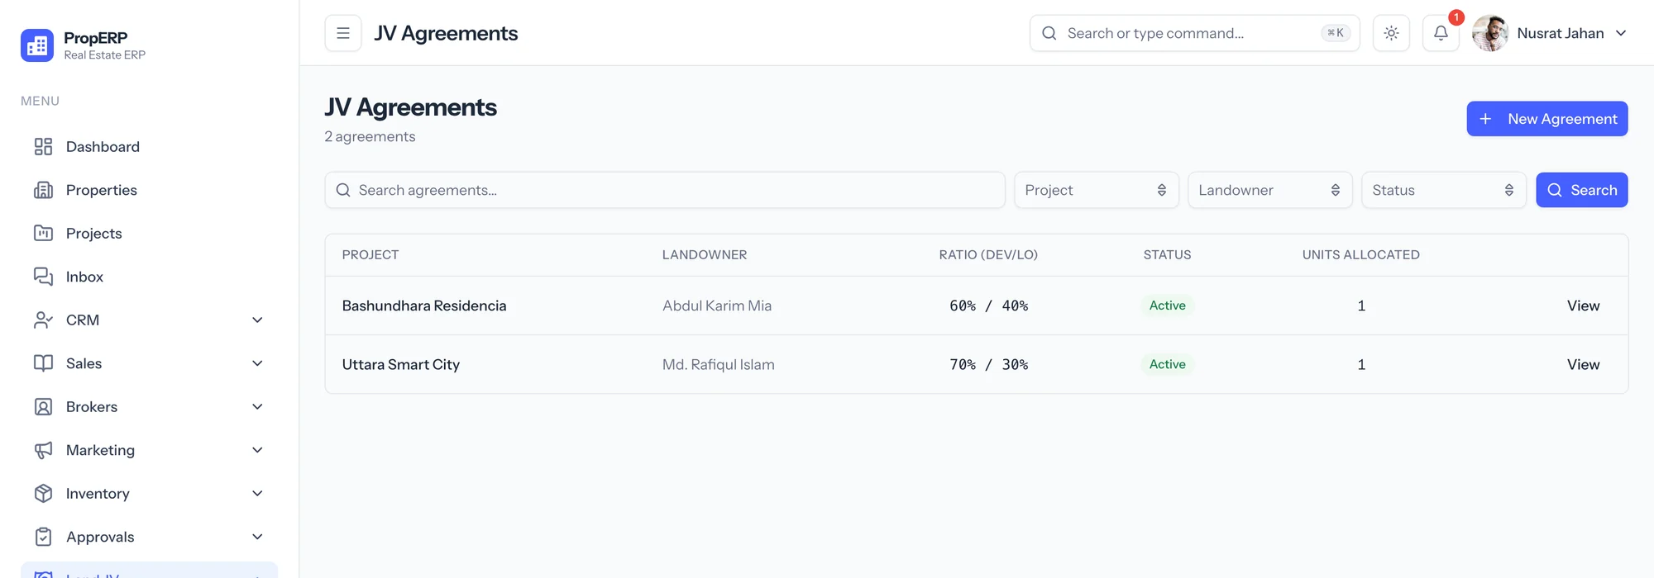Open the Status filter dropdown

1444,190
